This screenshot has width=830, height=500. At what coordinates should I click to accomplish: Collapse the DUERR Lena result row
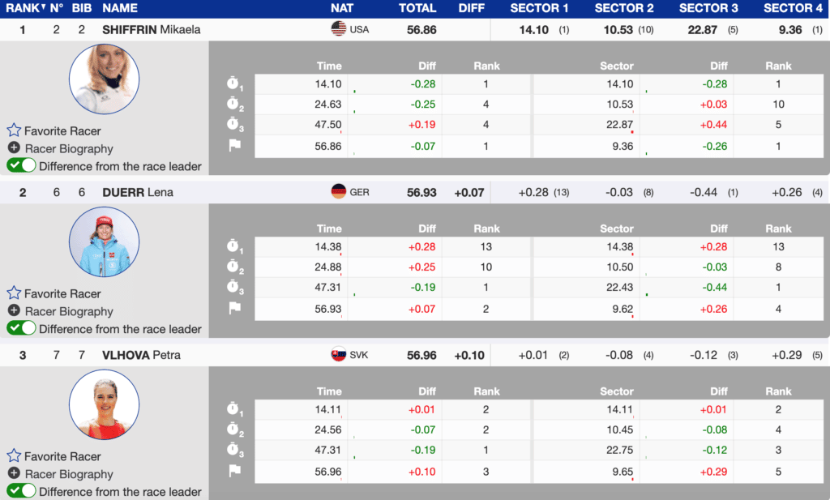pyautogui.click(x=138, y=192)
